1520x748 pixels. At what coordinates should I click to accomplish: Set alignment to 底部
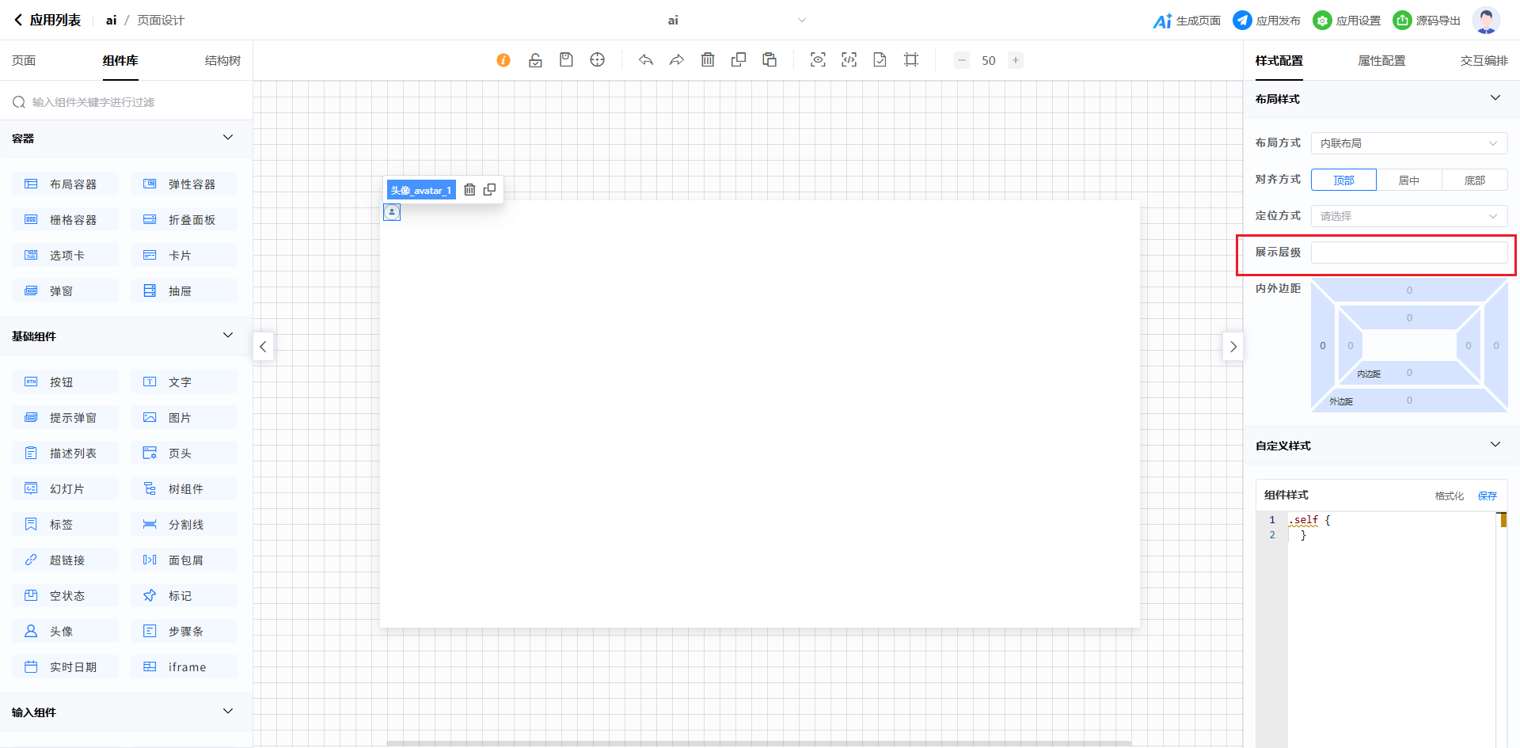[x=1474, y=180]
